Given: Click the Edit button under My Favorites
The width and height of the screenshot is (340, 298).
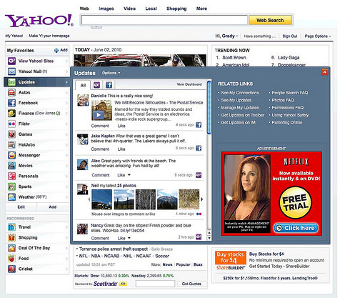Looking at the screenshot, I should click(21, 207).
